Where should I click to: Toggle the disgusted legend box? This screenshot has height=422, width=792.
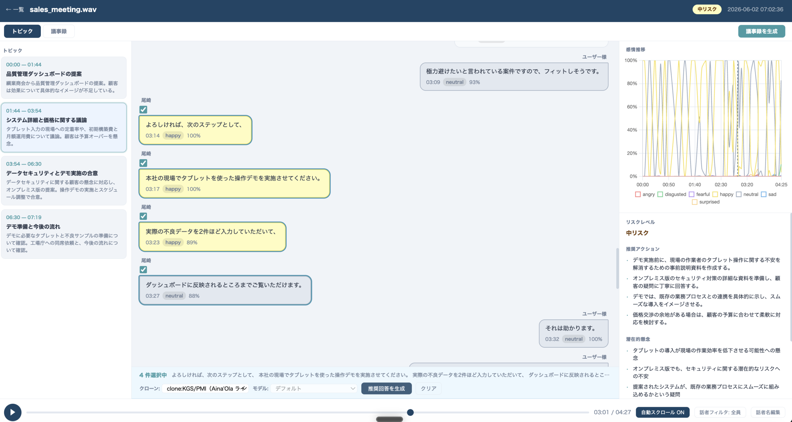click(x=660, y=194)
